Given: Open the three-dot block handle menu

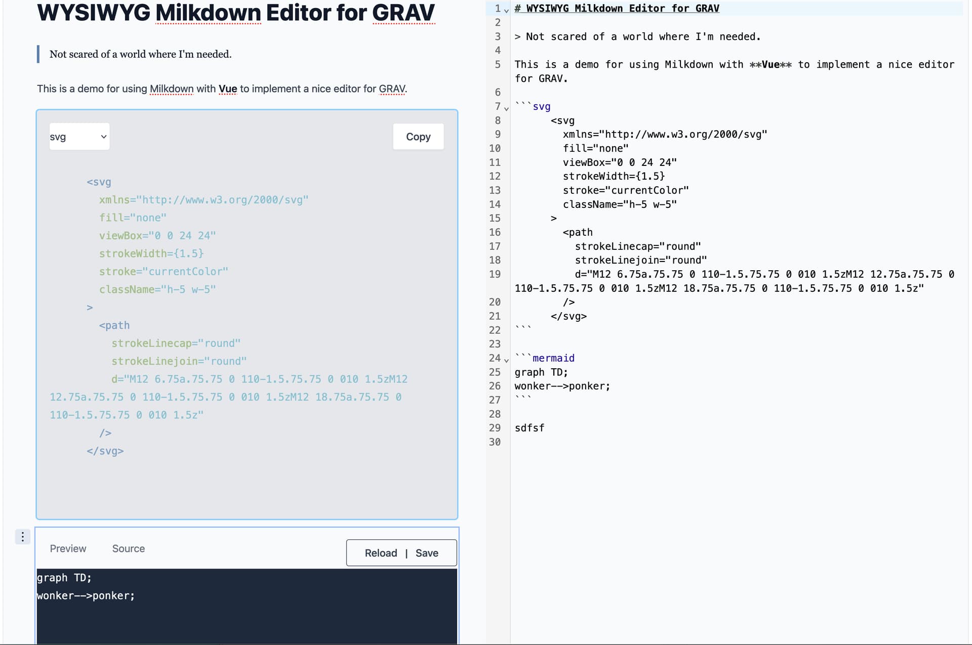Looking at the screenshot, I should [23, 537].
